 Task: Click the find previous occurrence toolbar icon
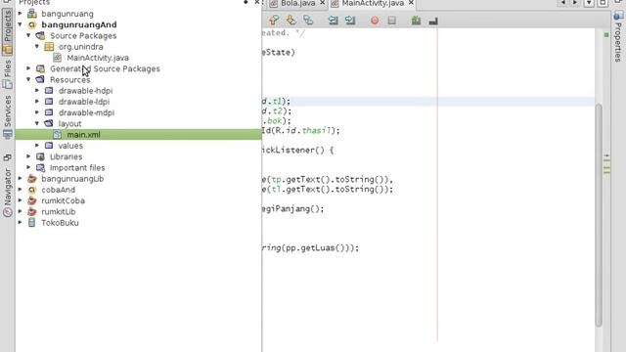pyautogui.click(x=274, y=20)
